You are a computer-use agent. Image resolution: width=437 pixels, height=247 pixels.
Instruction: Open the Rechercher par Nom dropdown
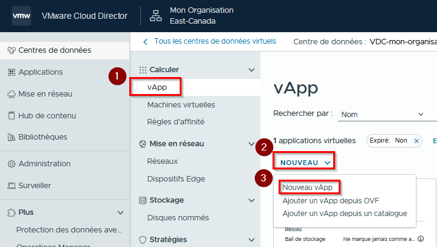click(387, 114)
